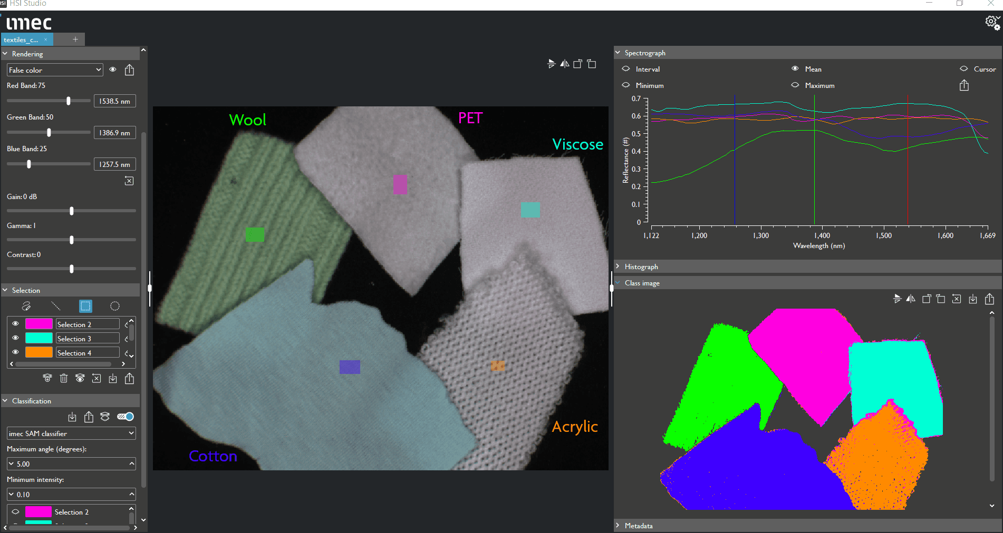Toggle visibility of Selection 3
This screenshot has height=533, width=1003.
[x=15, y=338]
